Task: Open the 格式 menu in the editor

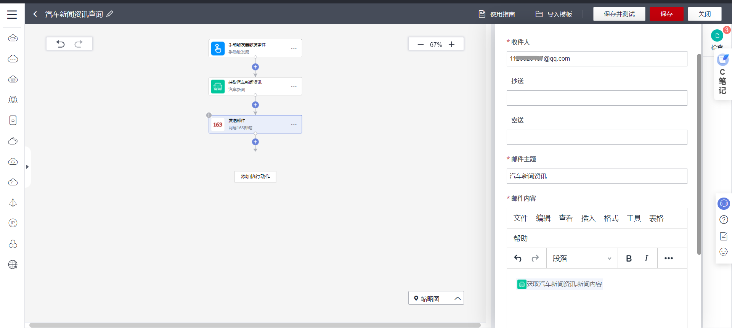Action: [x=611, y=218]
